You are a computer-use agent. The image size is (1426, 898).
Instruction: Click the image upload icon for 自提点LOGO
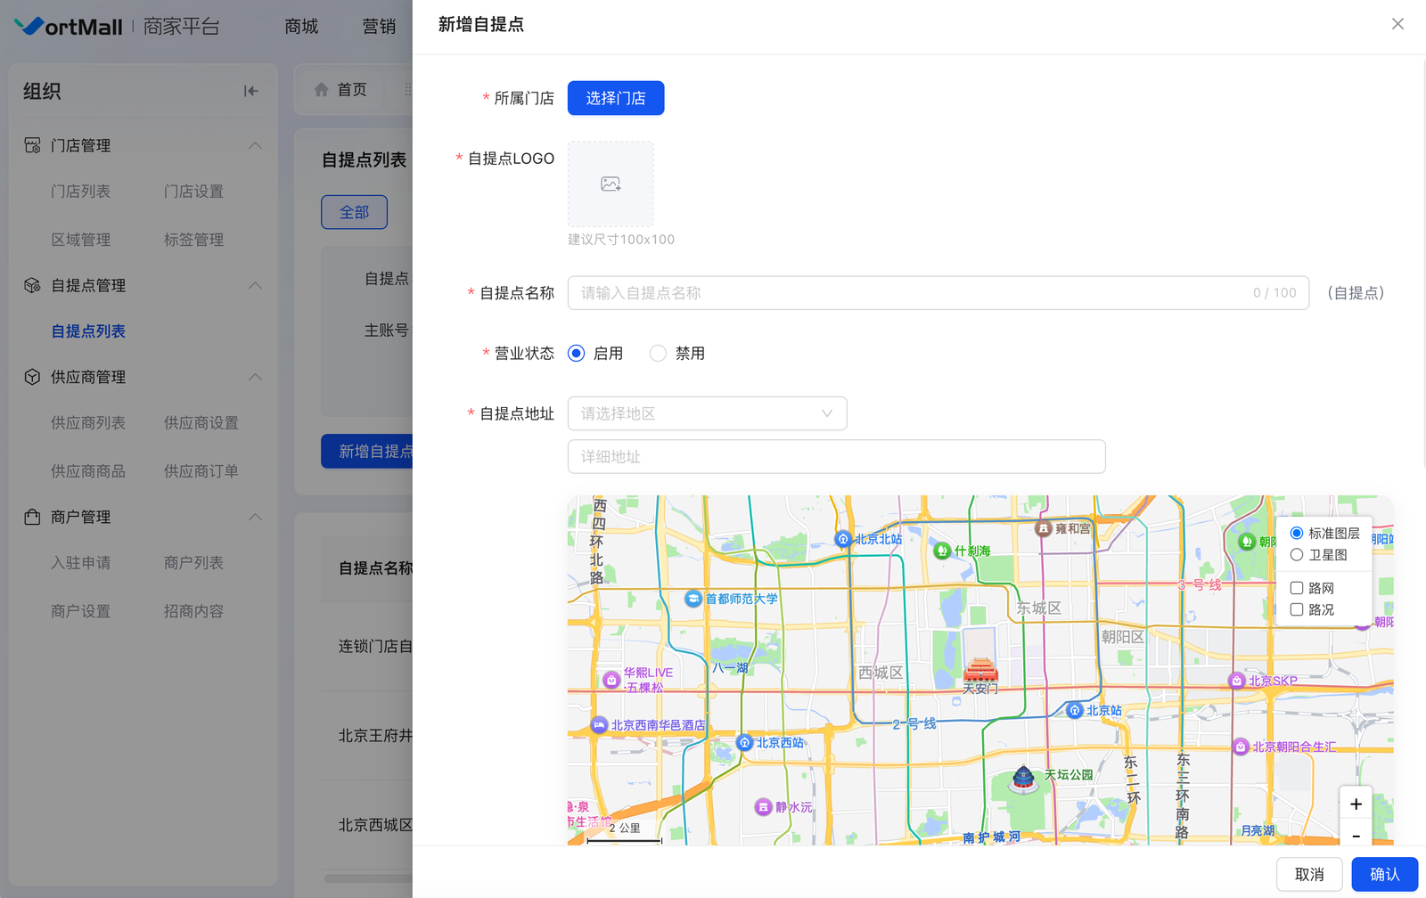pos(611,184)
